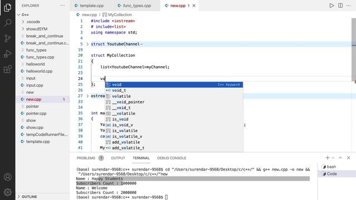Image resolution: width=356 pixels, height=200 pixels.
Task: Select __volatile suggestion
Action: click(x=174, y=113)
